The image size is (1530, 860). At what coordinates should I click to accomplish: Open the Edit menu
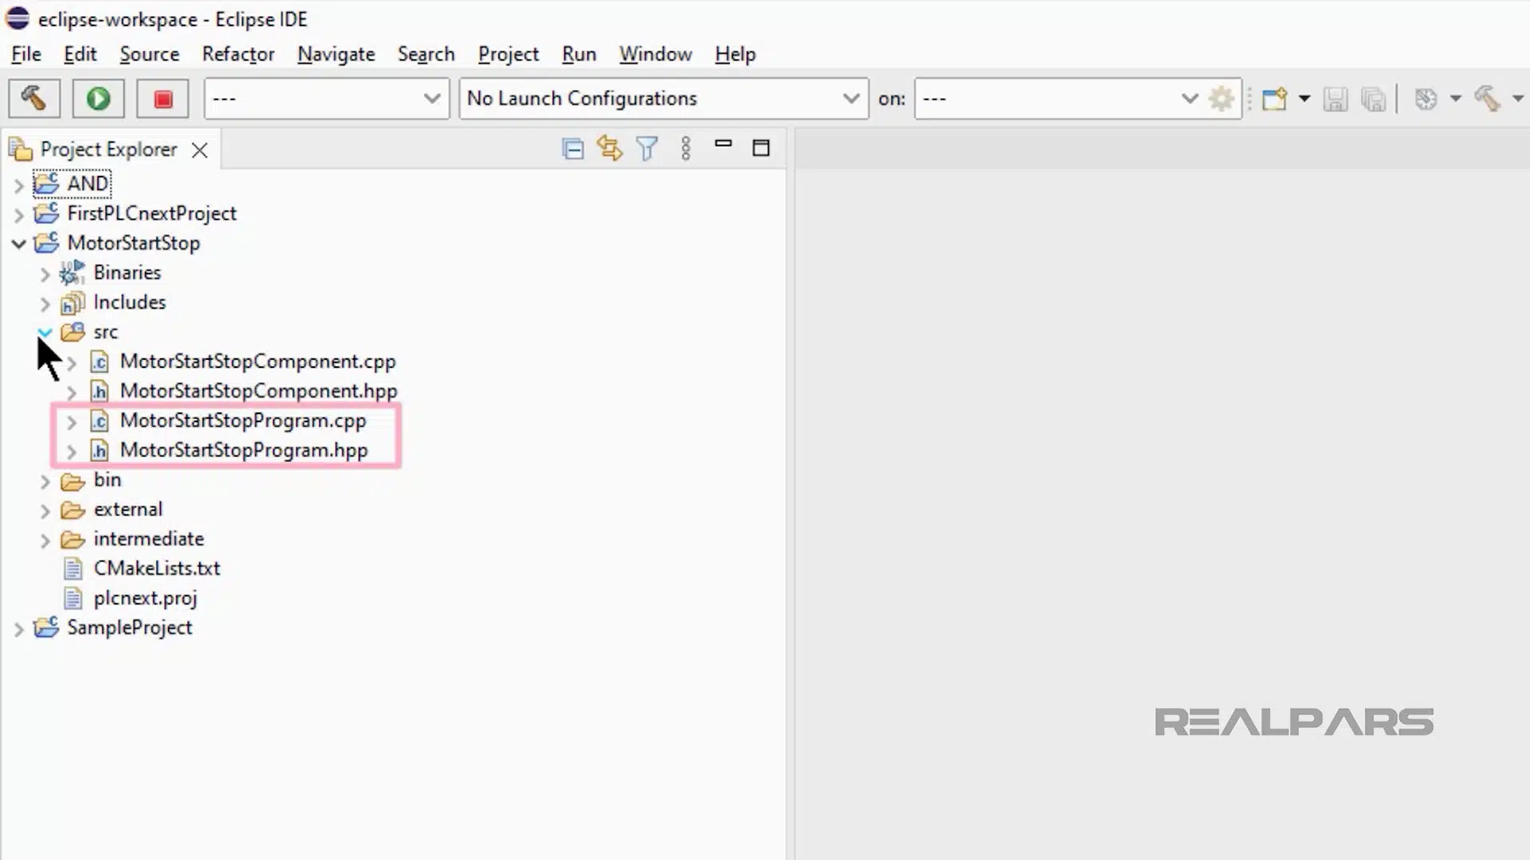coord(80,54)
